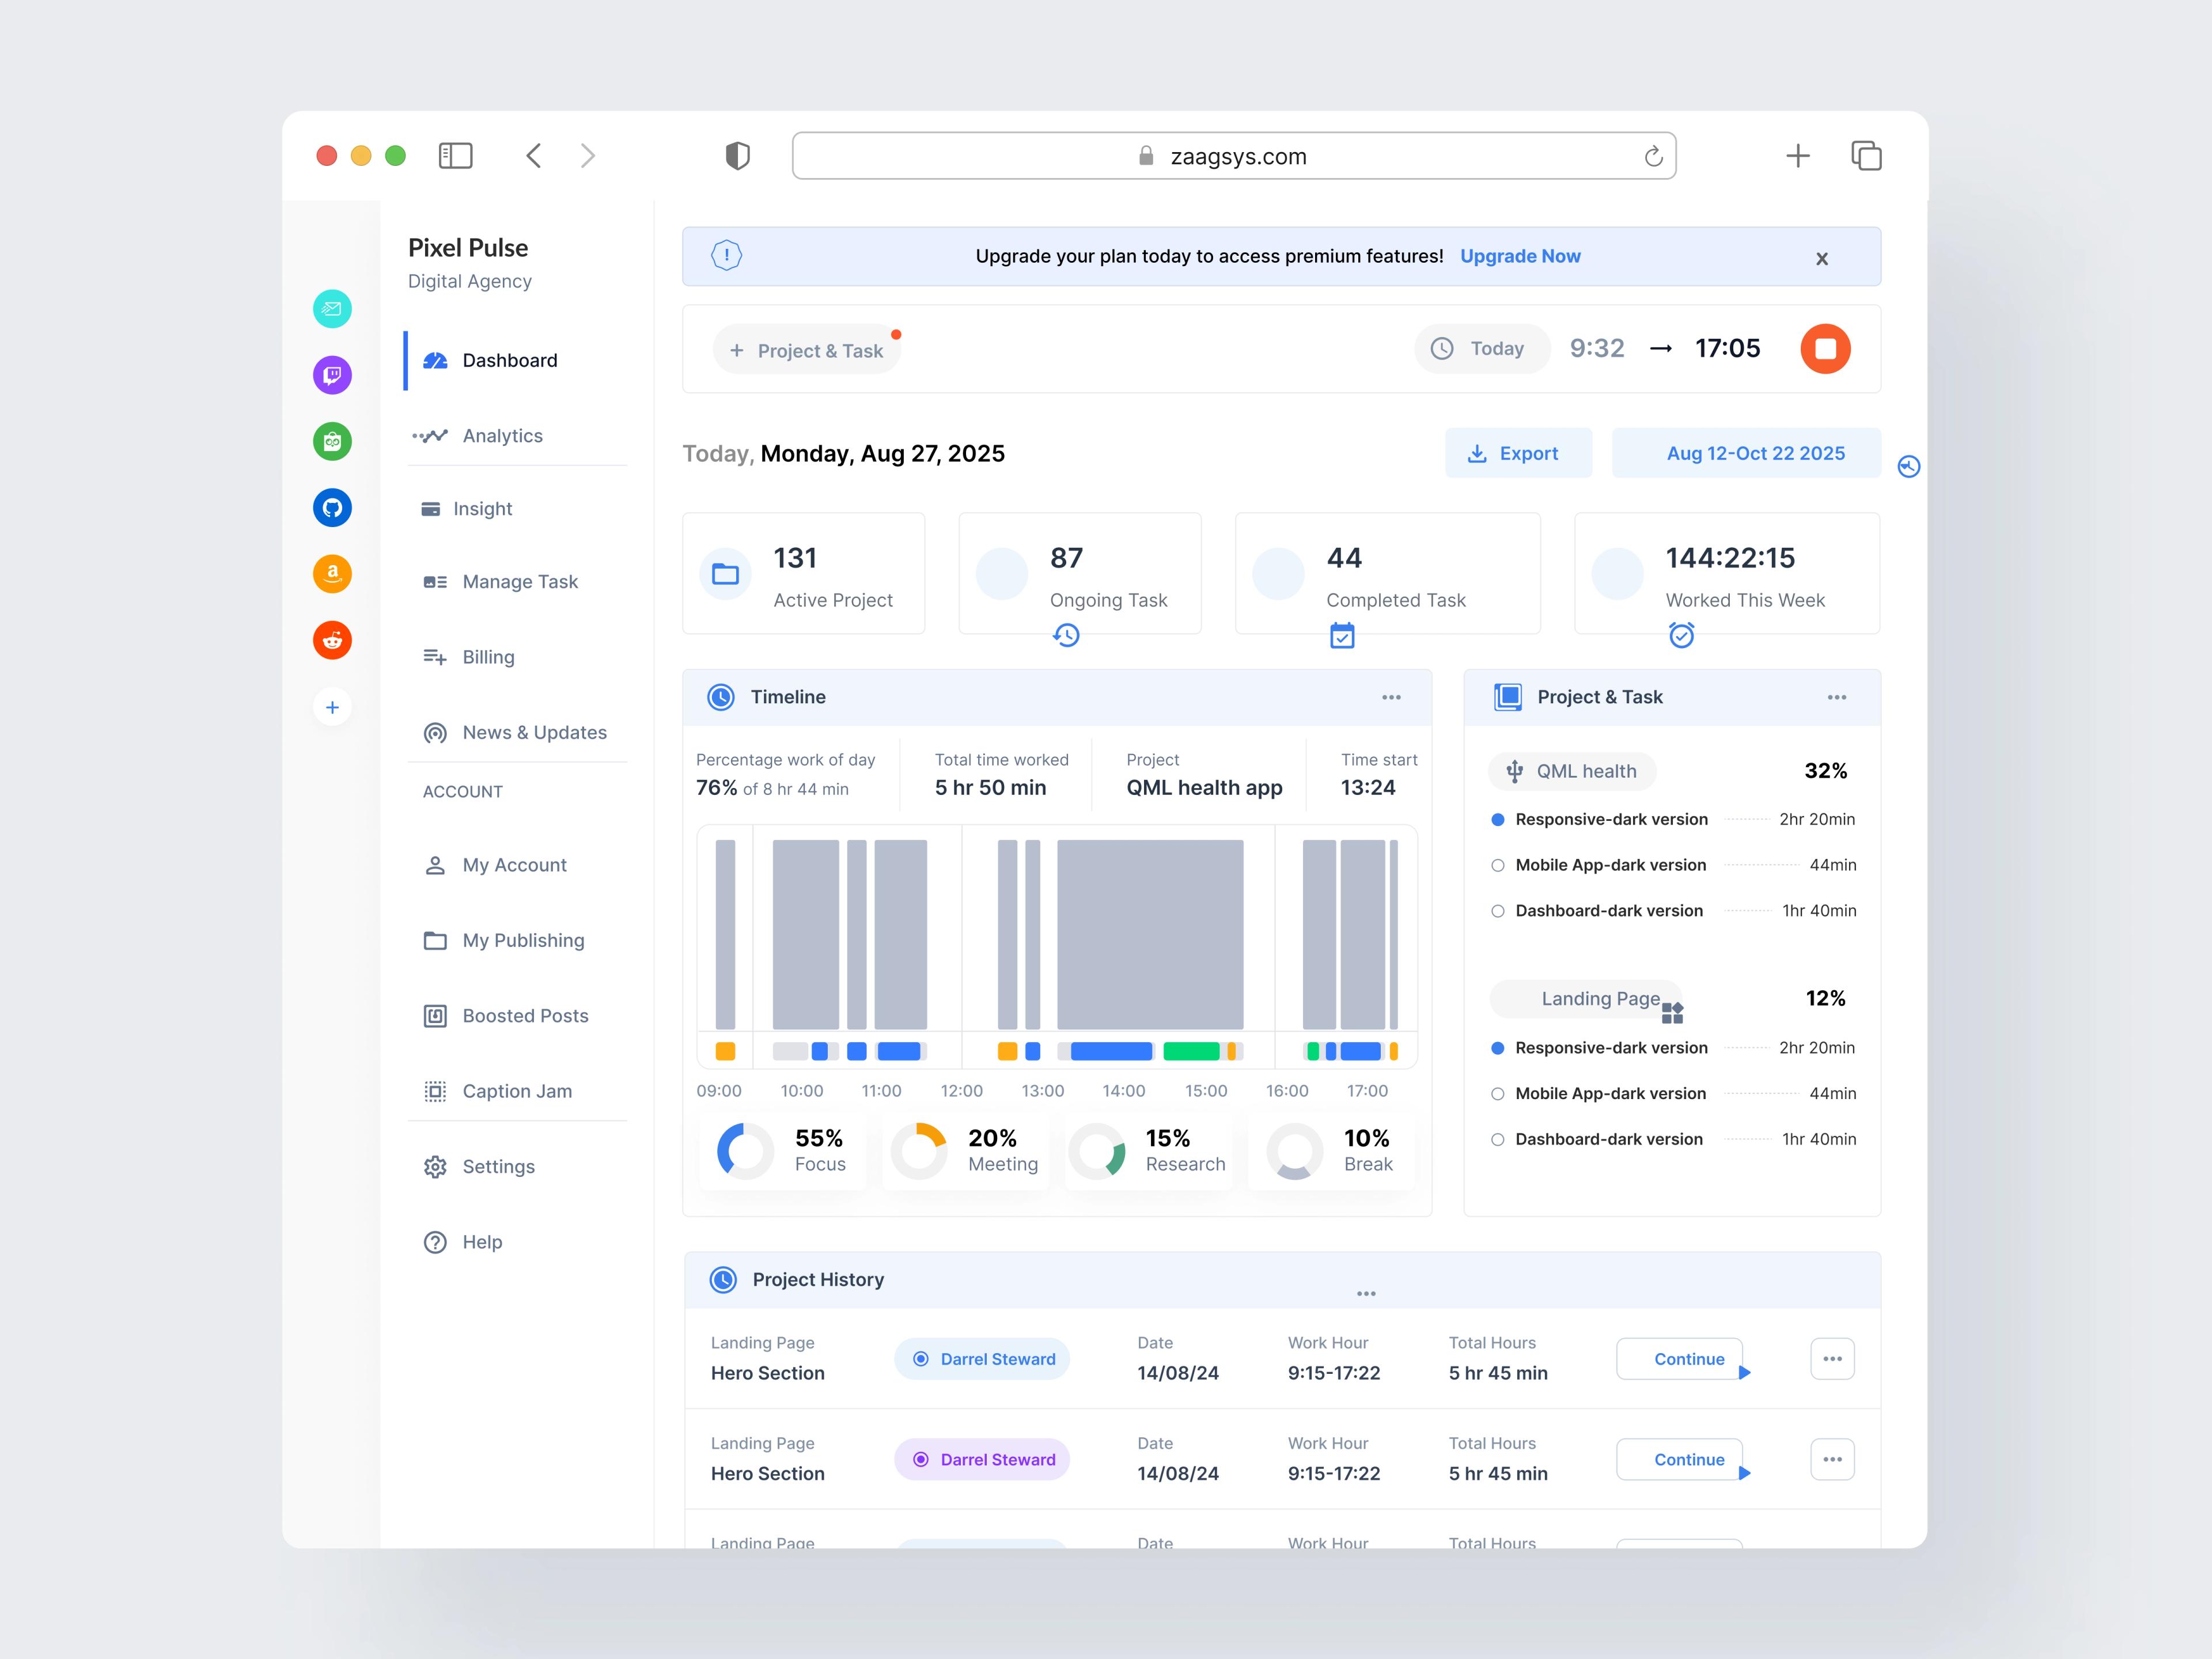This screenshot has height=1659, width=2212.
Task: Click the purple Darrel Steward assignee chip
Action: 982,1459
